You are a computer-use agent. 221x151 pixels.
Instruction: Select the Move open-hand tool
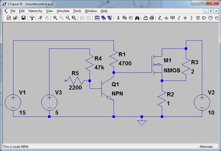coord(210,18)
